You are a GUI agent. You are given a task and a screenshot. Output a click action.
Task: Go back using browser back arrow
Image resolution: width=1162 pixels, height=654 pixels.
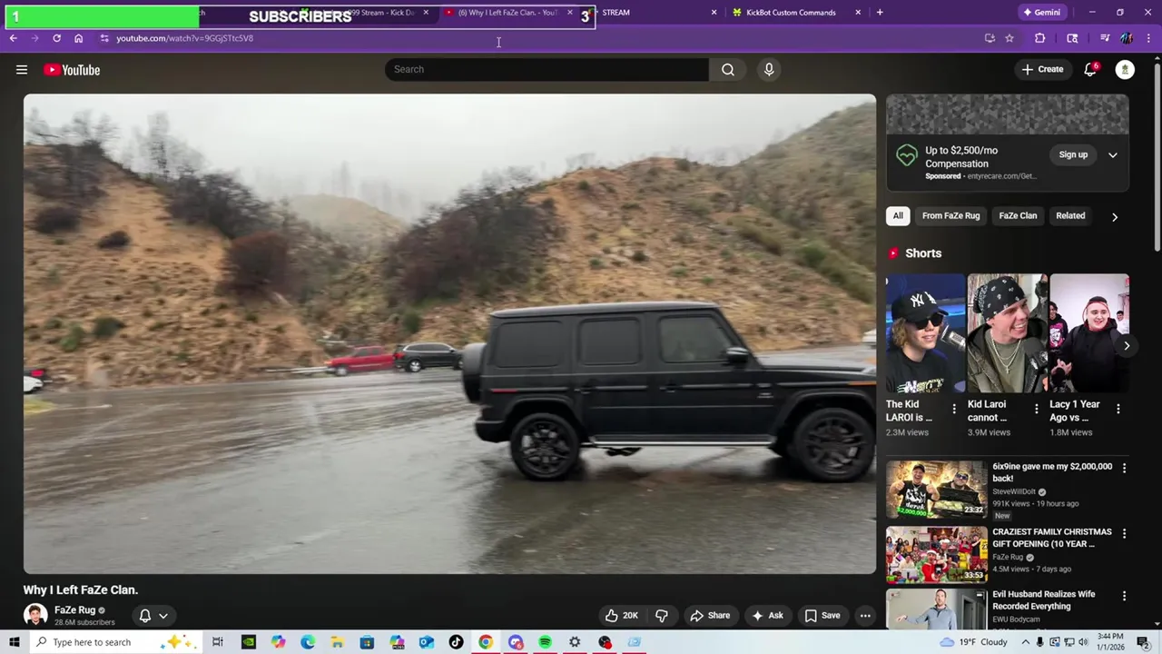tap(13, 38)
